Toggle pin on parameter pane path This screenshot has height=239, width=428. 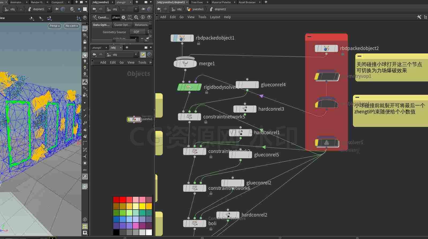[143, 9]
